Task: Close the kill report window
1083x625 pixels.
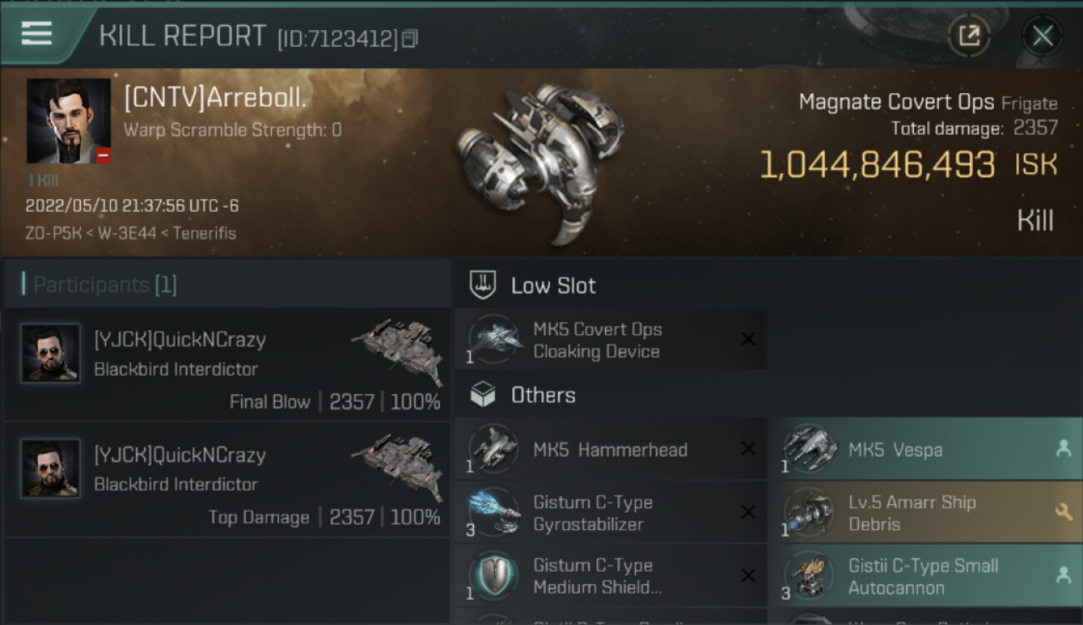Action: click(1042, 36)
